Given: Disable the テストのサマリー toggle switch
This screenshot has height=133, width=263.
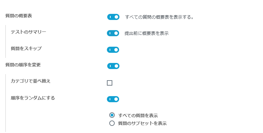Looking at the screenshot, I should coord(113,33).
